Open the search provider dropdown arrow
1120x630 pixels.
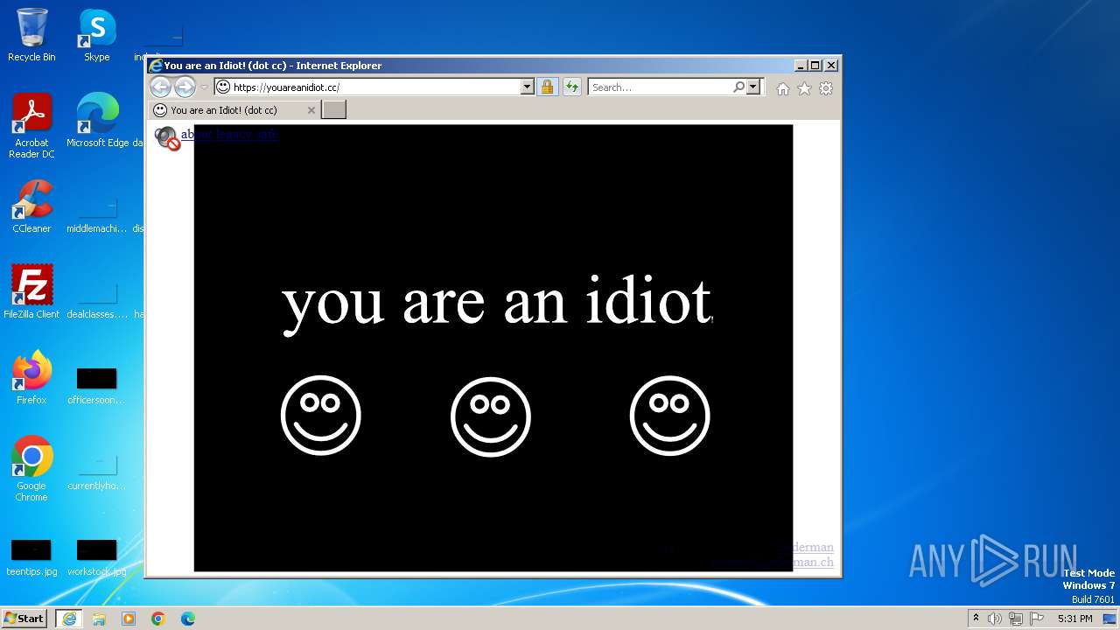click(752, 87)
